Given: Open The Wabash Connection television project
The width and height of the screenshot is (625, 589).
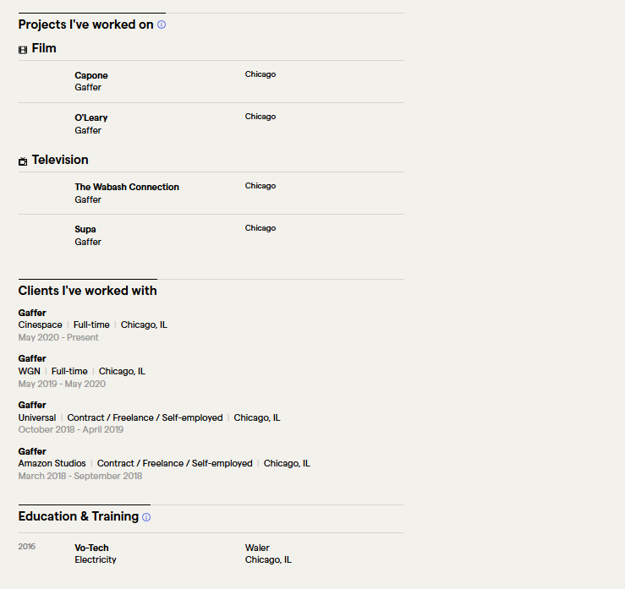Looking at the screenshot, I should (127, 187).
